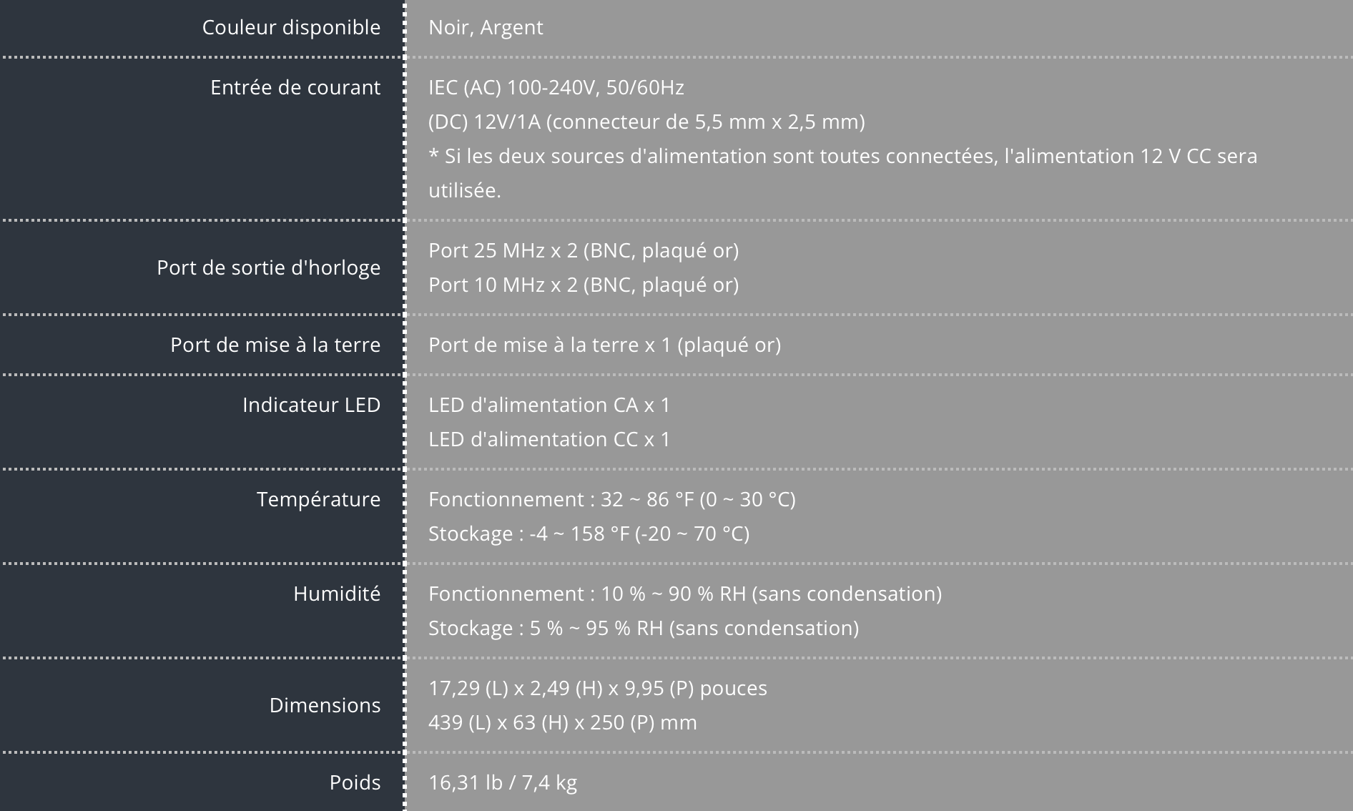Select the "Port de sortie d'horloge" label

tap(268, 267)
